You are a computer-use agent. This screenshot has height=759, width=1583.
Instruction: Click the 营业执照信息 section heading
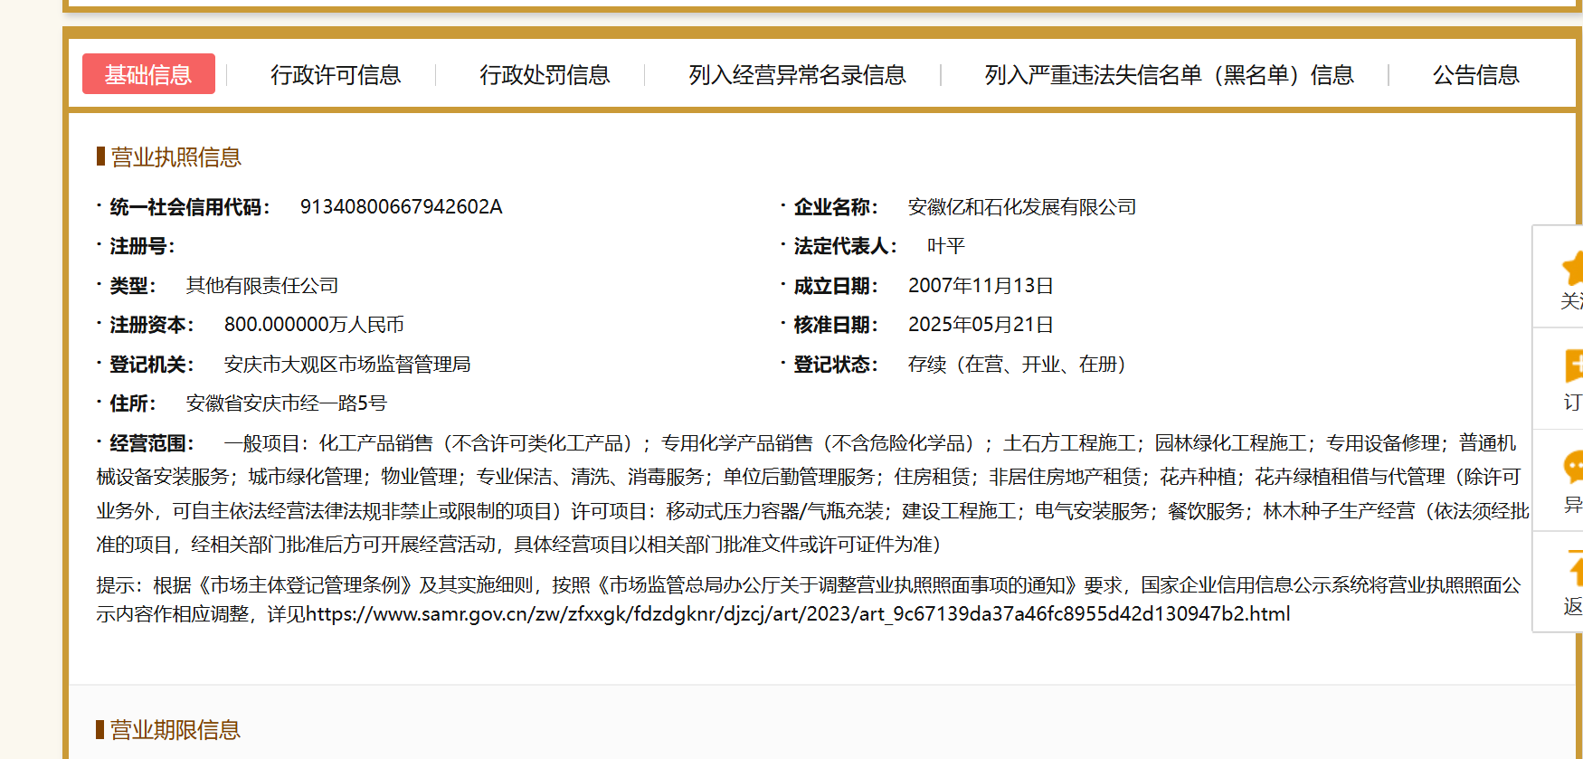coord(176,157)
